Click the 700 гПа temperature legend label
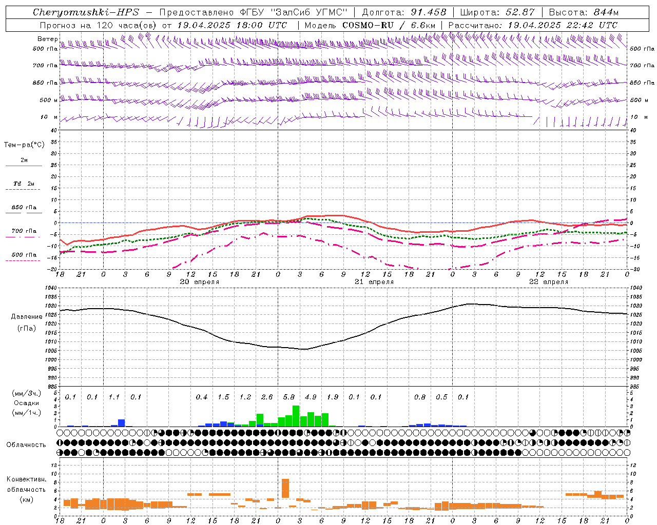Viewport: 657px width, 525px height. pyautogui.click(x=24, y=231)
